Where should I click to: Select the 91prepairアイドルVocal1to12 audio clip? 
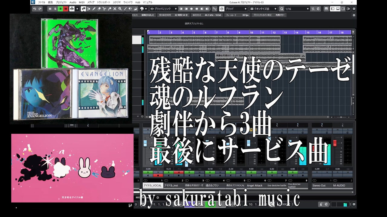click(x=214, y=40)
